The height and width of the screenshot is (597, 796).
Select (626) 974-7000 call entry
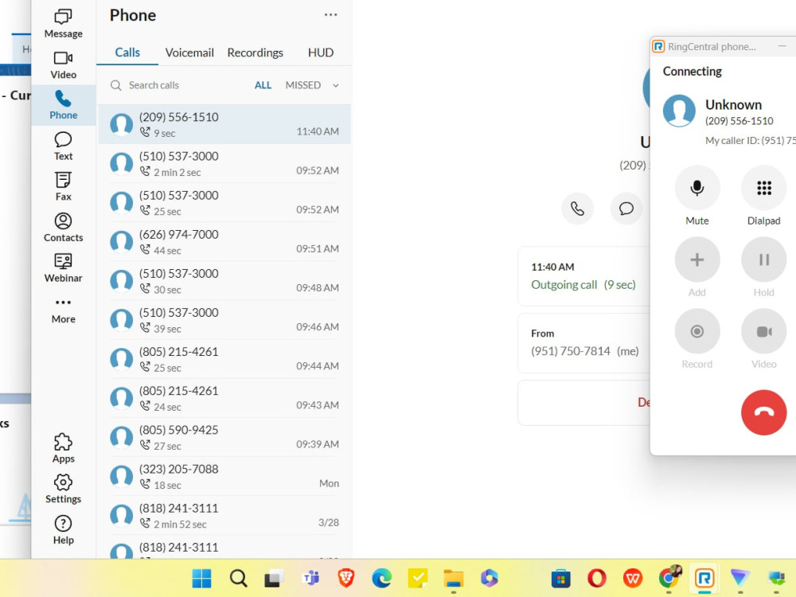pos(224,242)
